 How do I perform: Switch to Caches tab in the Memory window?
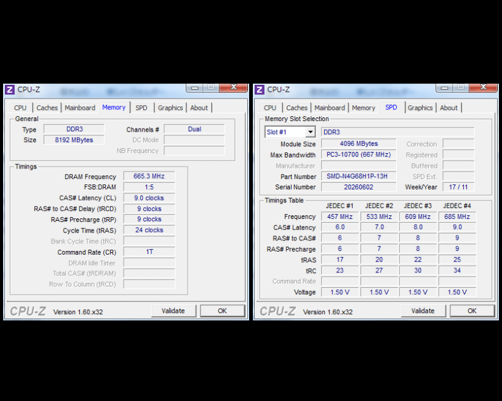pyautogui.click(x=47, y=108)
